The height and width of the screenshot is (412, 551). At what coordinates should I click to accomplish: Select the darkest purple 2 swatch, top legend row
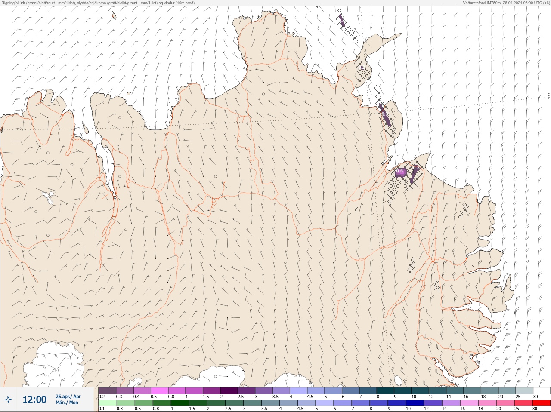(229, 391)
